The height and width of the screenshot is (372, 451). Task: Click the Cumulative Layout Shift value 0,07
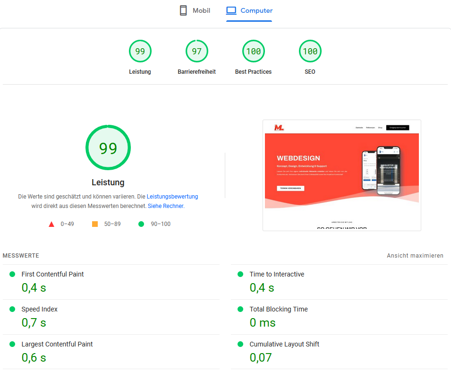tap(261, 358)
